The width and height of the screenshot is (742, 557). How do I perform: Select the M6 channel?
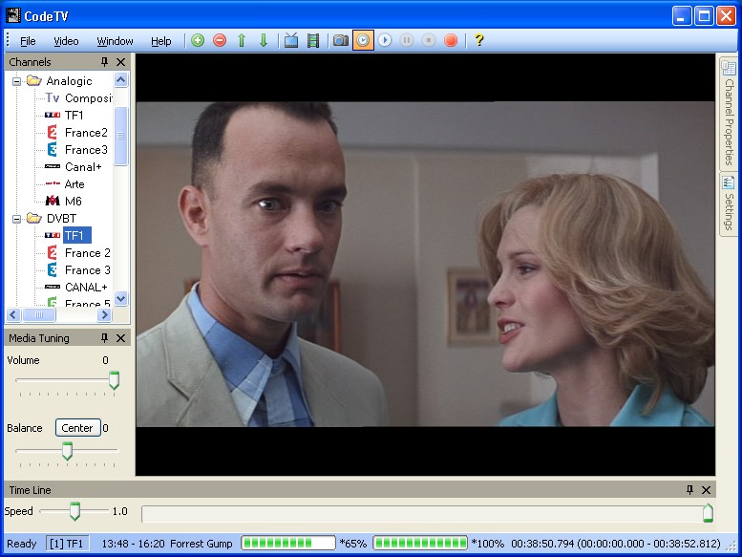click(74, 202)
